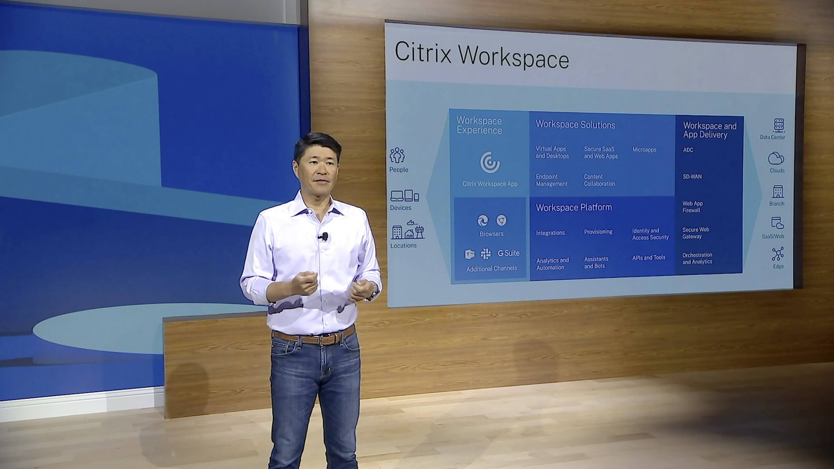Click the G Suite logo
The image size is (834, 469).
(509, 253)
